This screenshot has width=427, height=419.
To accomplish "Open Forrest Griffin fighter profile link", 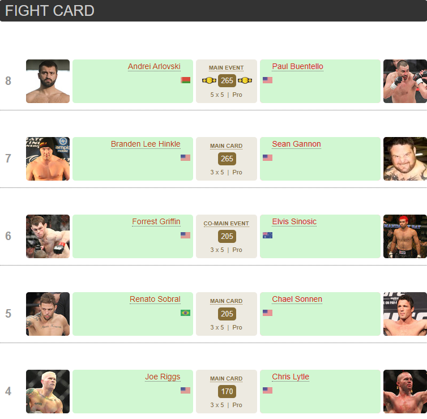I will [x=156, y=222].
